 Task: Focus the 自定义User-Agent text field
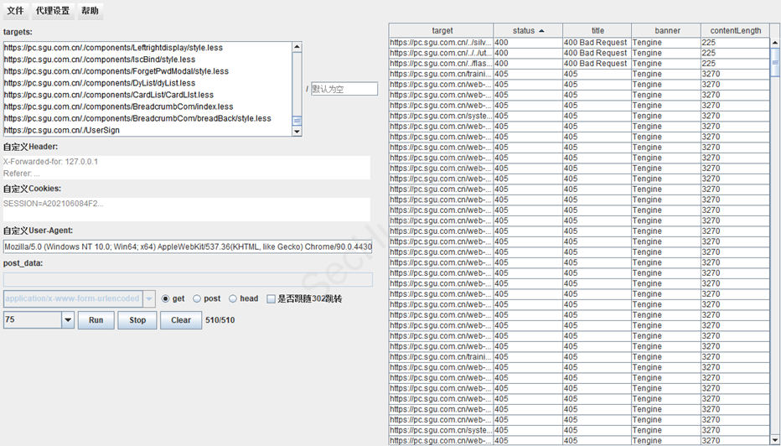pos(188,246)
